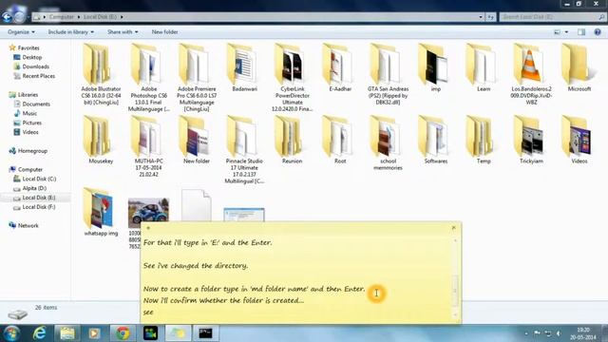Select the Temp folder
The height and width of the screenshot is (342, 608).
(484, 140)
